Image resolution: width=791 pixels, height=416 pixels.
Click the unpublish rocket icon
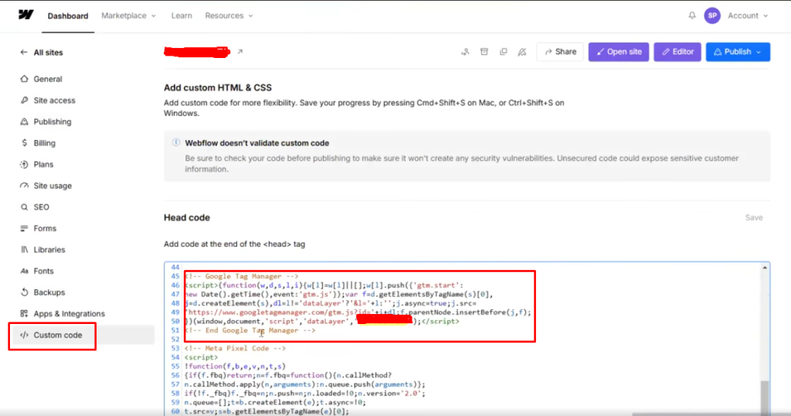(x=522, y=52)
